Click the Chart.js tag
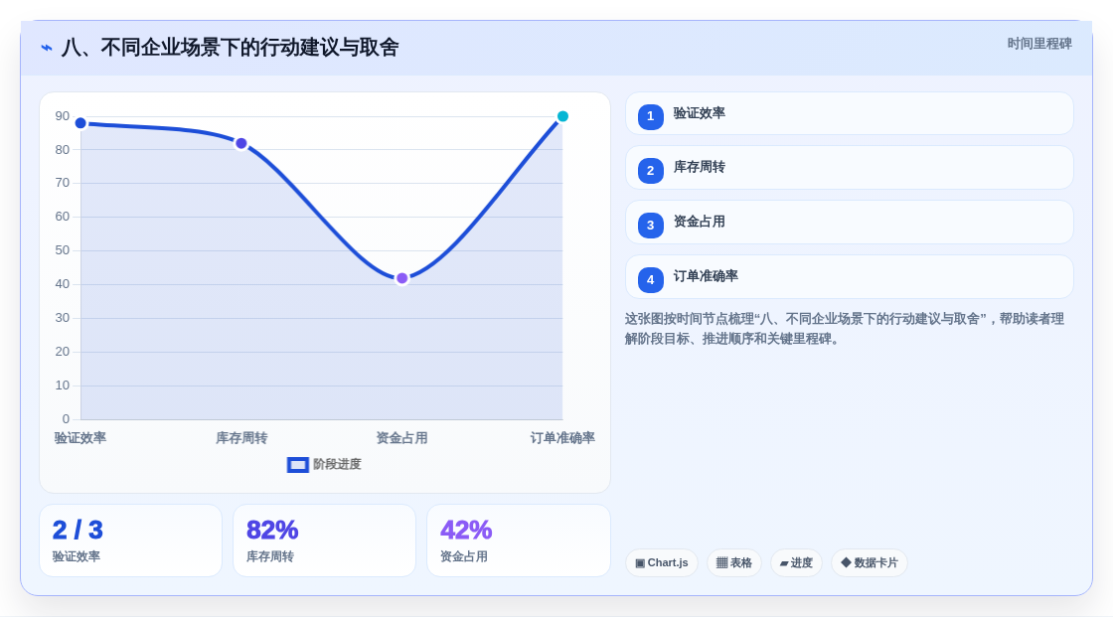The image size is (1113, 617). [x=662, y=563]
